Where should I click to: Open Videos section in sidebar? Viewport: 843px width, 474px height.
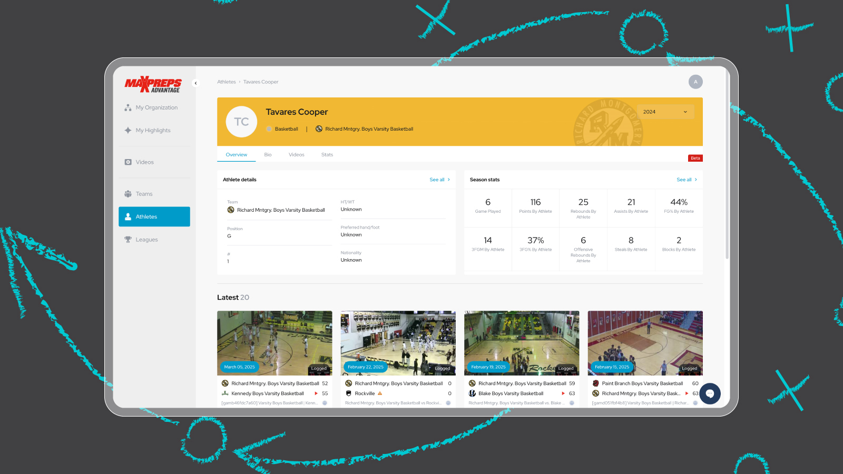[144, 162]
